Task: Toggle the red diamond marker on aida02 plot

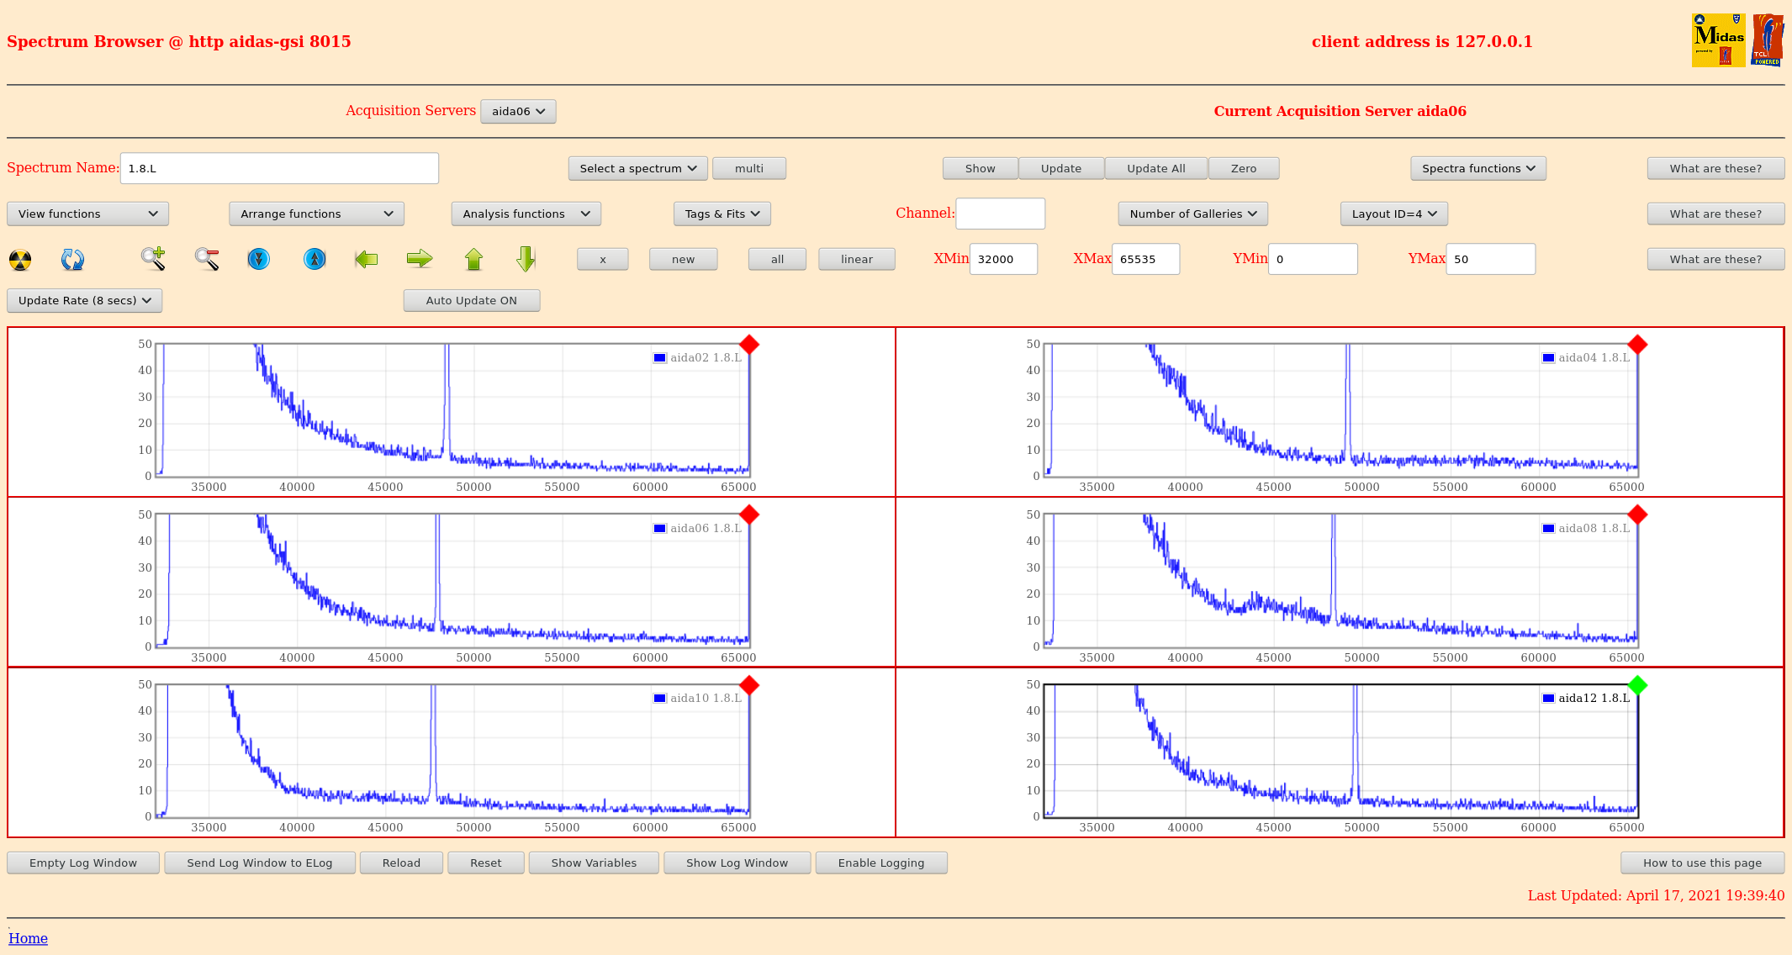Action: 749,345
